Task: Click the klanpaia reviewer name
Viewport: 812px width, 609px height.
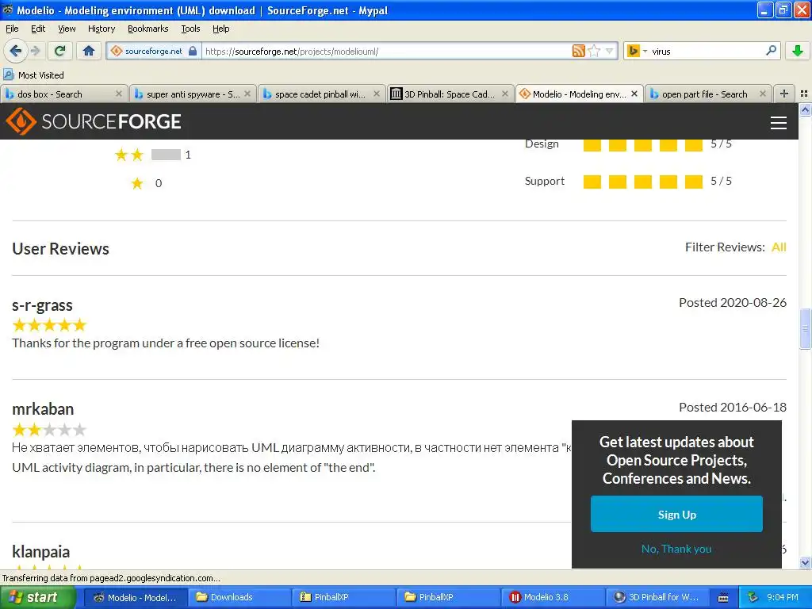Action: point(41,552)
